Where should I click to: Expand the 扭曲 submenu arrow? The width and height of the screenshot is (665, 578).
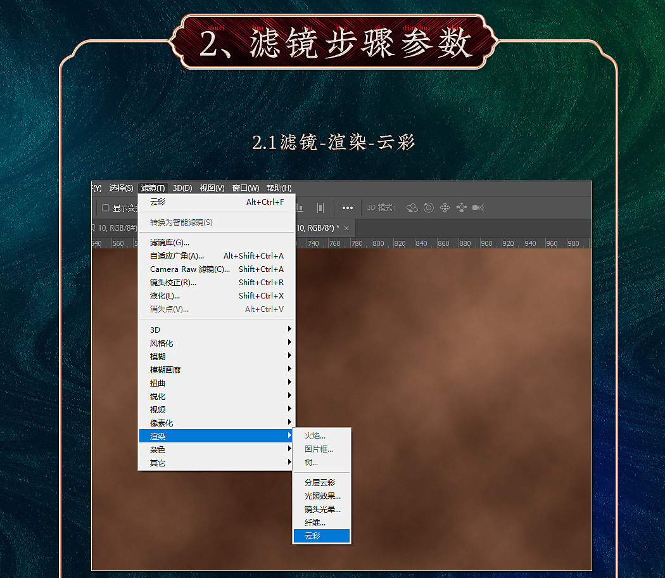click(x=289, y=382)
